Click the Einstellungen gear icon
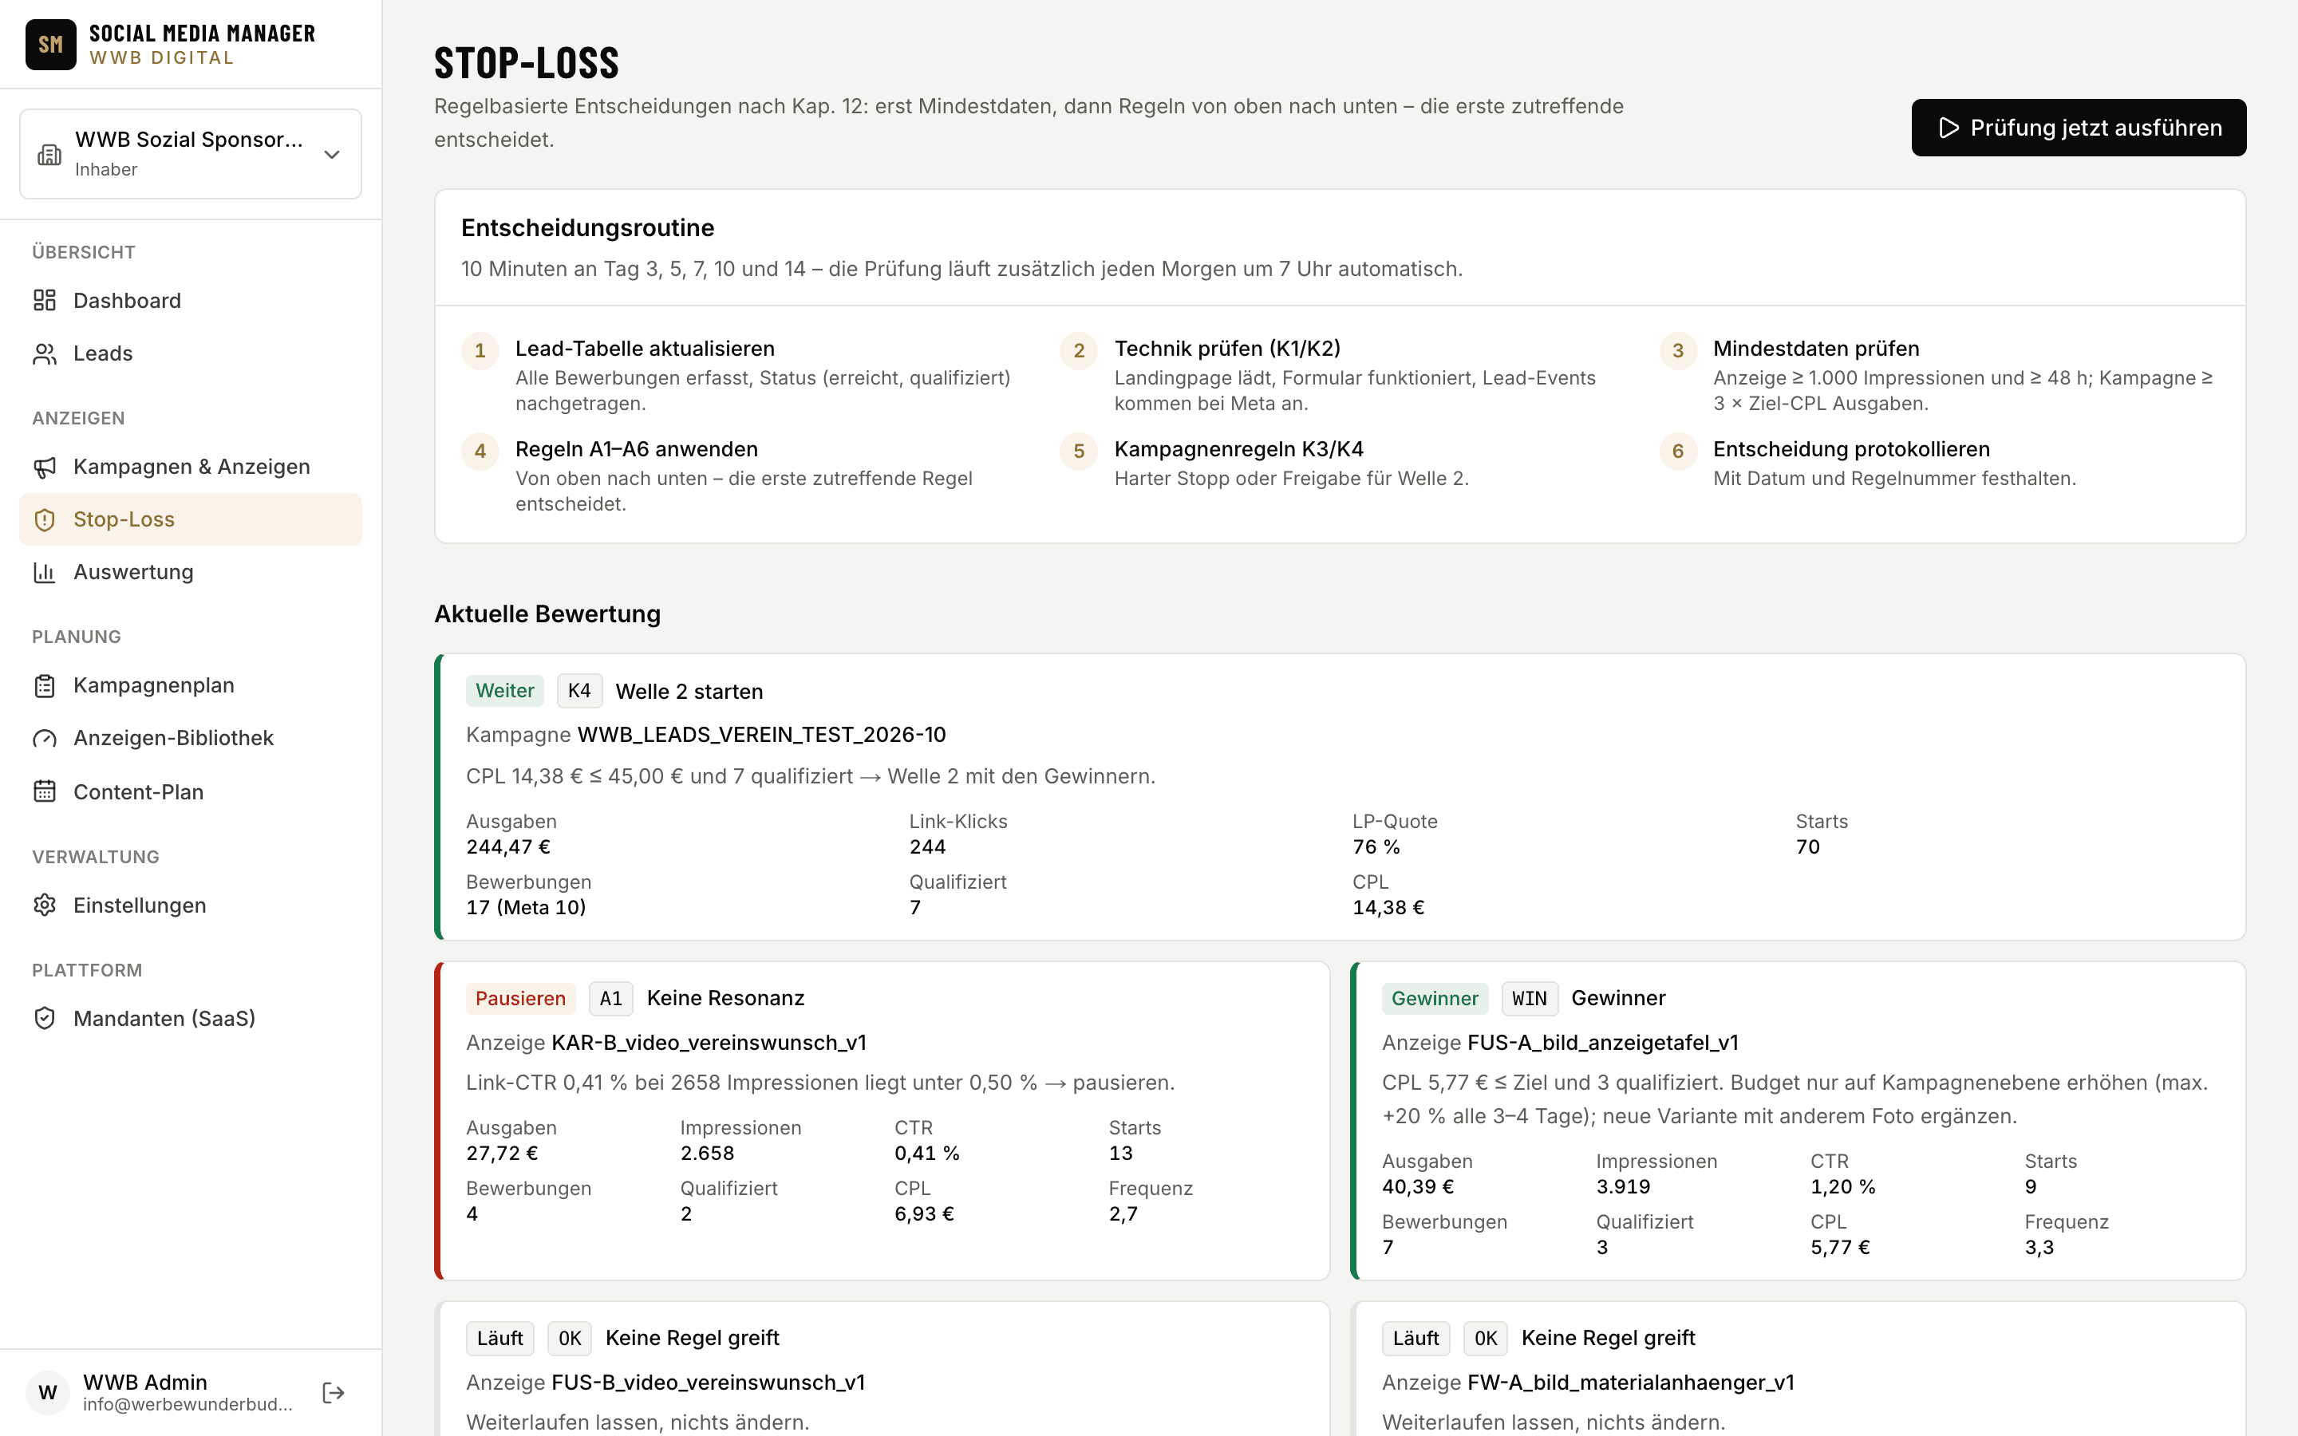Viewport: 2298px width, 1436px height. 45,905
